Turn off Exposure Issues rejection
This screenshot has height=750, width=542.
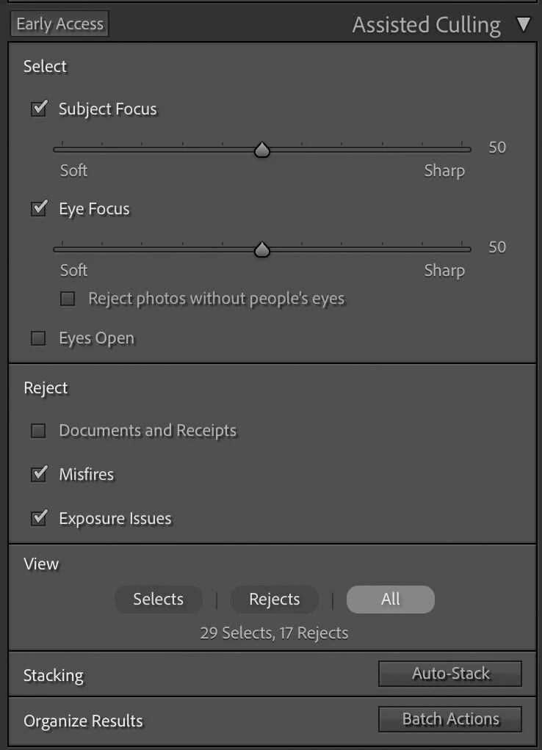point(38,519)
